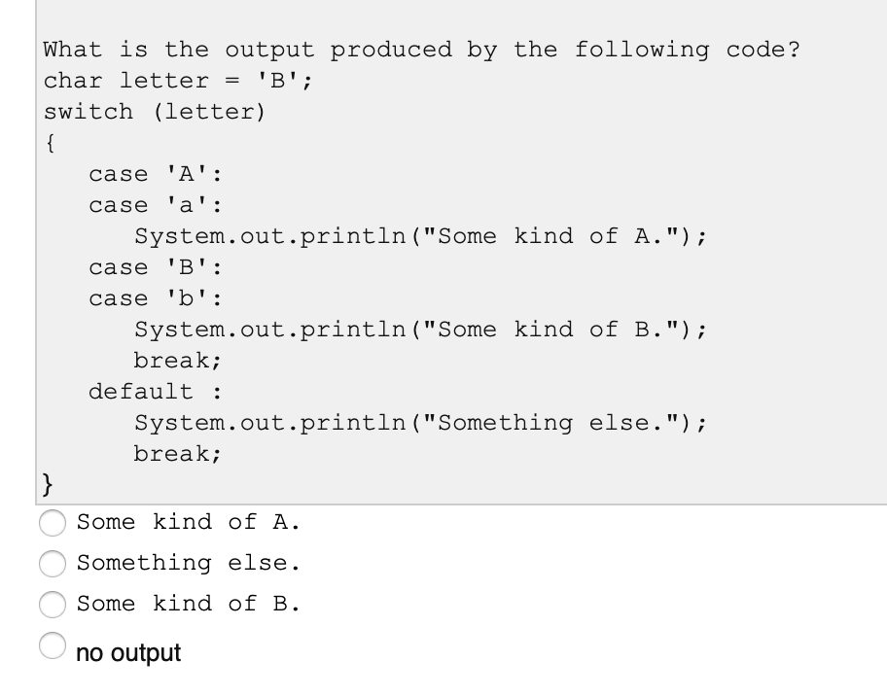Click the "Something else." answer label text

tap(189, 563)
